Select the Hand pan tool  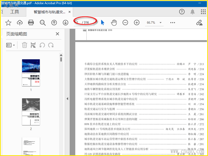(x=114, y=23)
